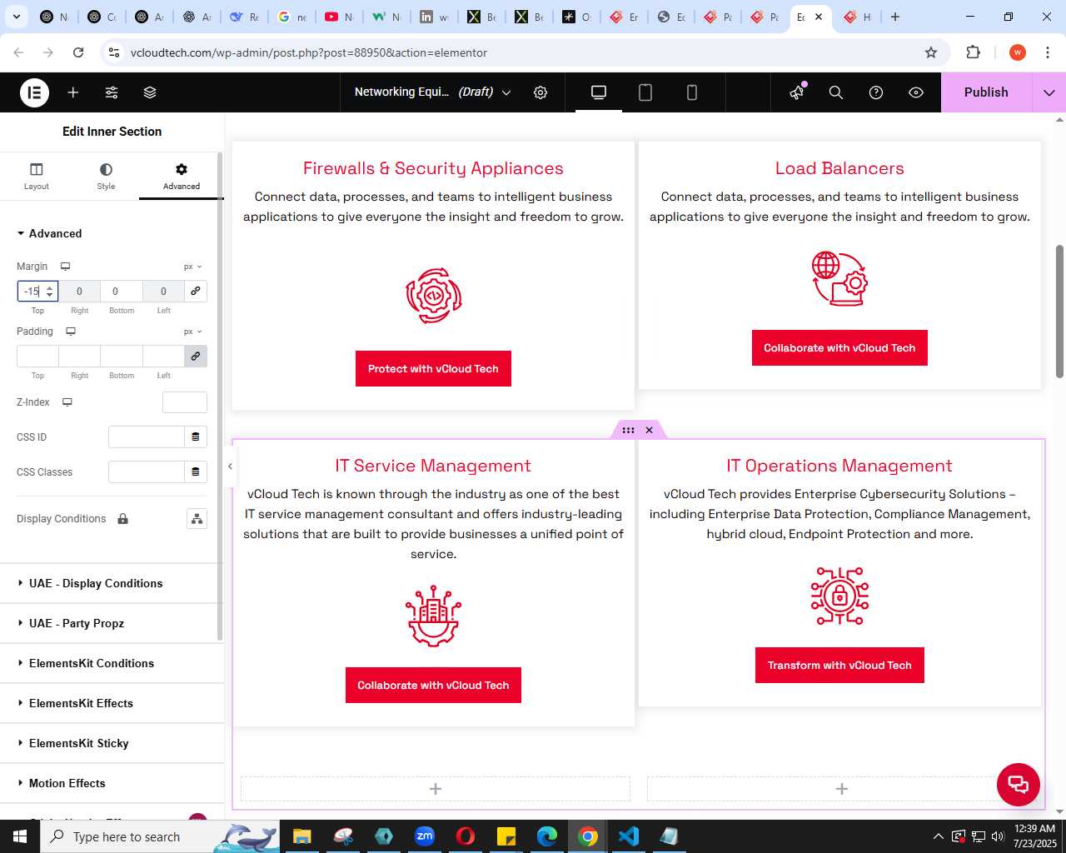Select the Advanced tab

click(x=182, y=177)
